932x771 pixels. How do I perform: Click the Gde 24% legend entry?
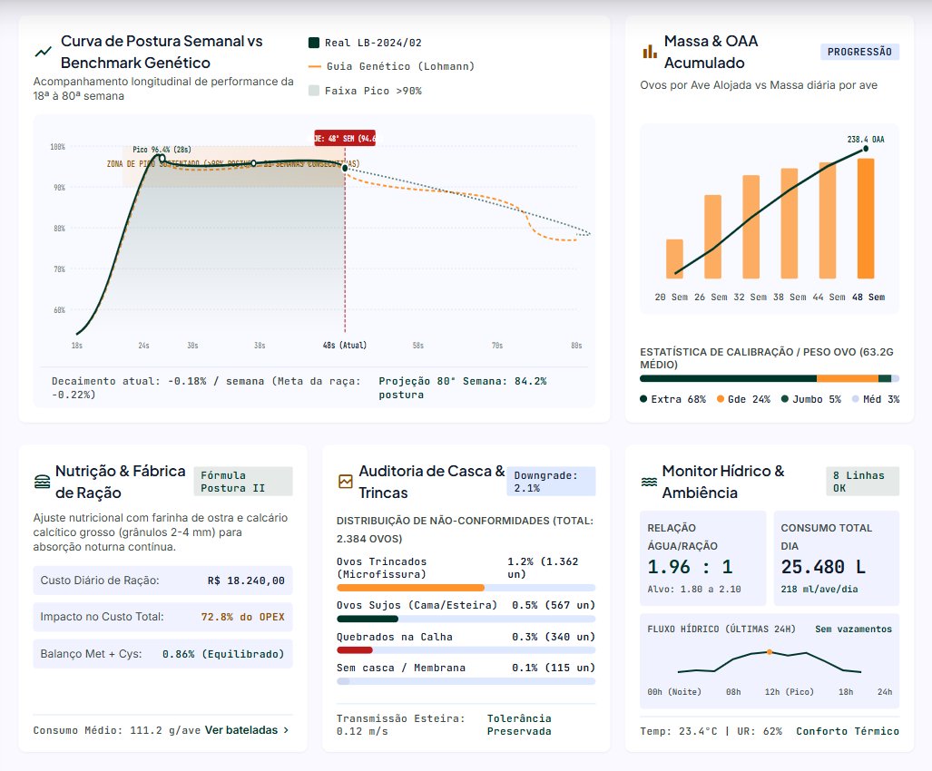pos(743,399)
